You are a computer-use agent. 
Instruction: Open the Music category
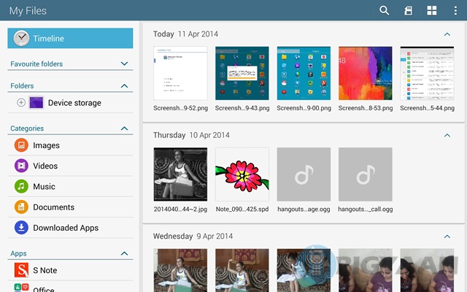[x=70, y=186]
